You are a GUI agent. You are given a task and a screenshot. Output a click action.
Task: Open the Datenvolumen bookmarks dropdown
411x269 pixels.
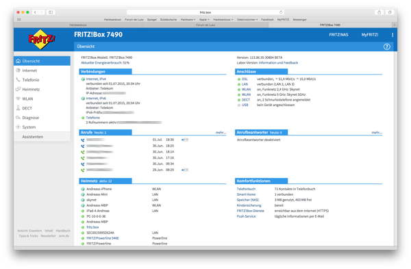tap(247, 19)
